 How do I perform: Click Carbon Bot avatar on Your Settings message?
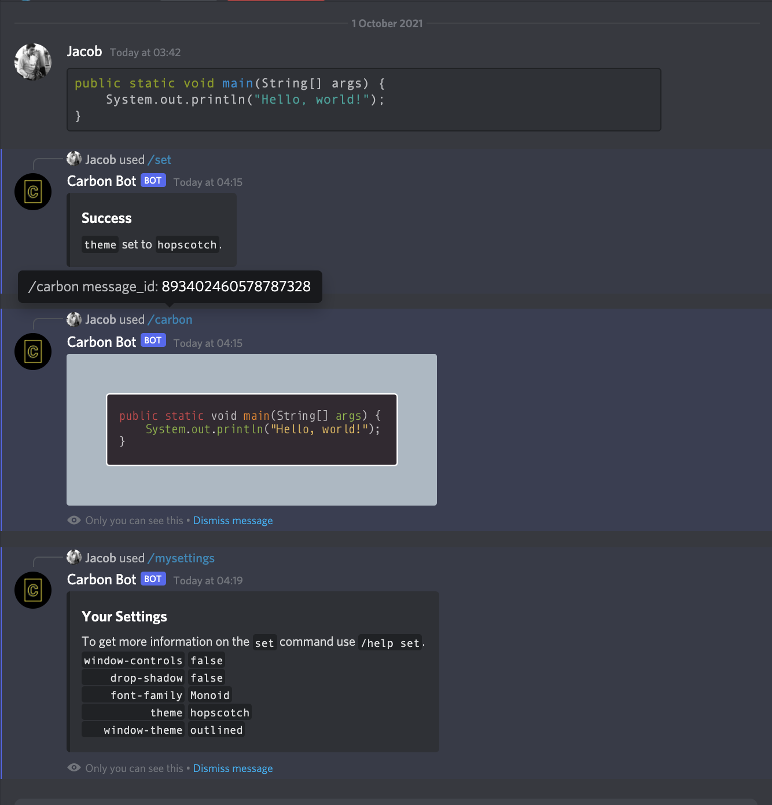33,590
